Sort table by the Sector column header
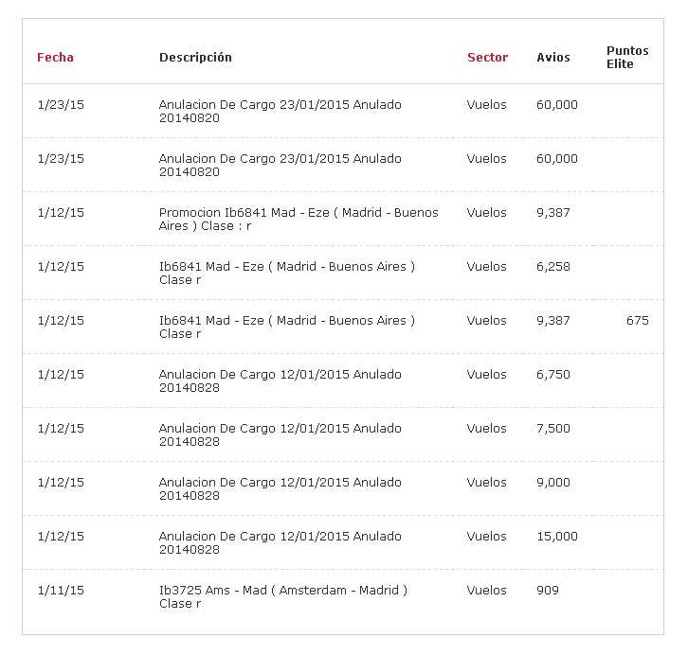This screenshot has width=688, height=655. tap(487, 58)
